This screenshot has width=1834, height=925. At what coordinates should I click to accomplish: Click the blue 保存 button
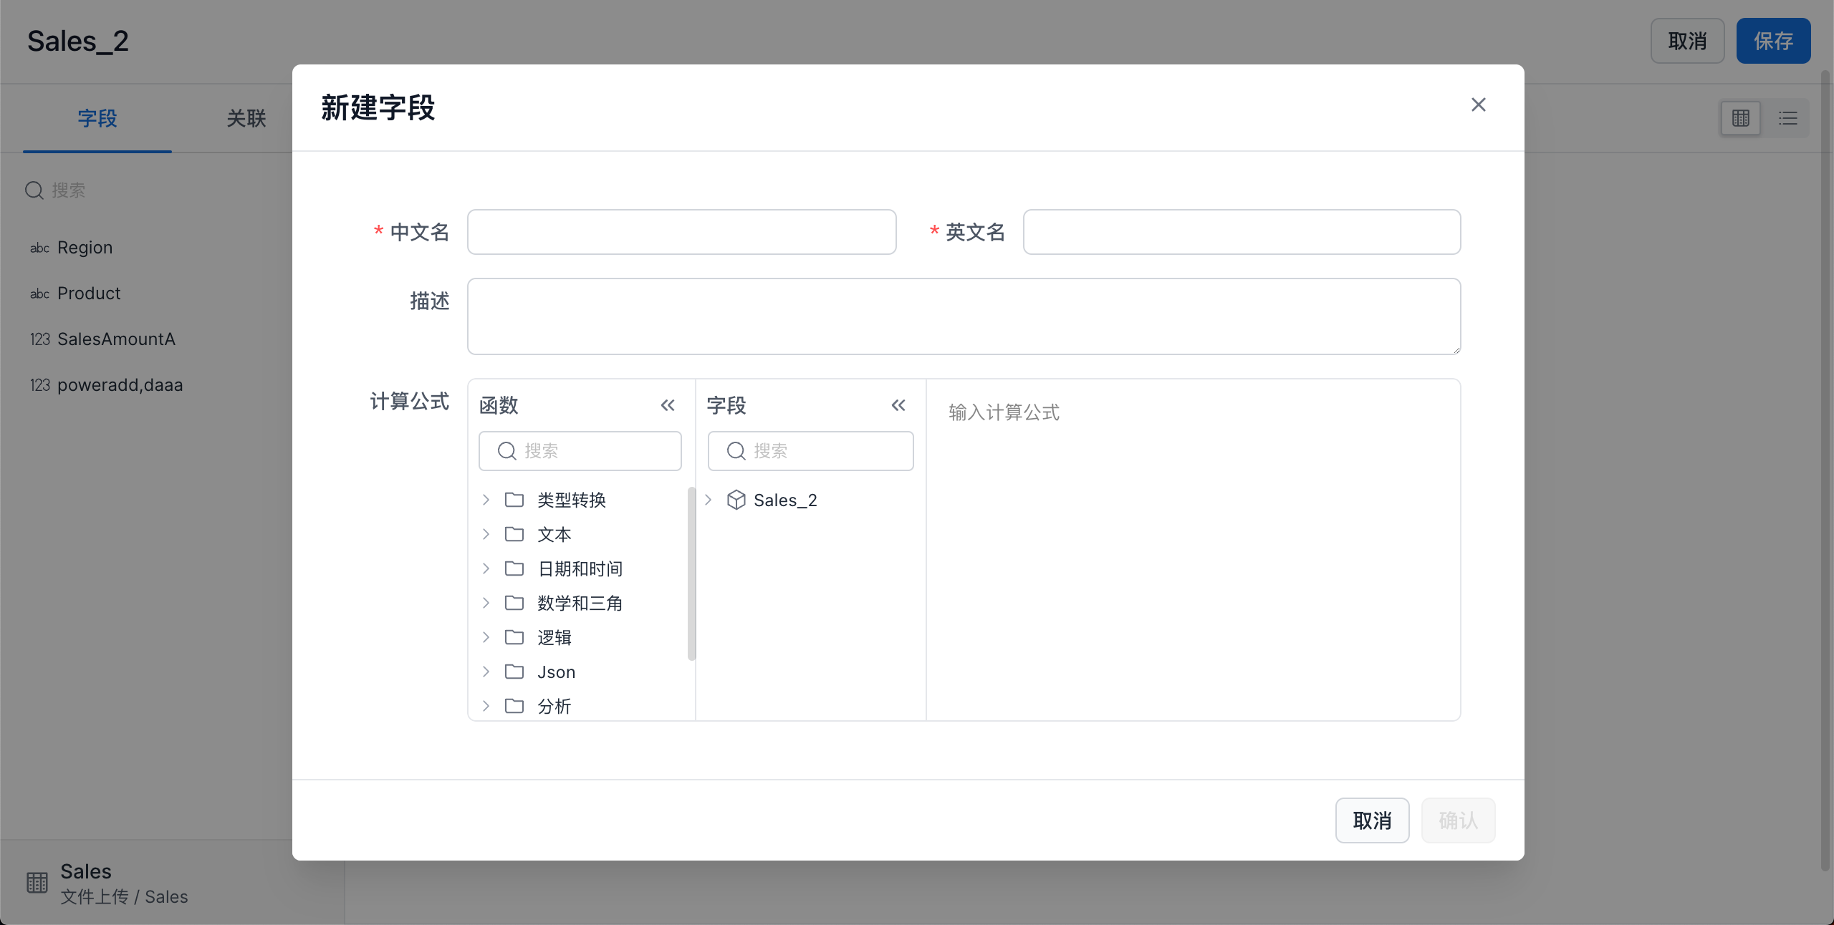1773,41
